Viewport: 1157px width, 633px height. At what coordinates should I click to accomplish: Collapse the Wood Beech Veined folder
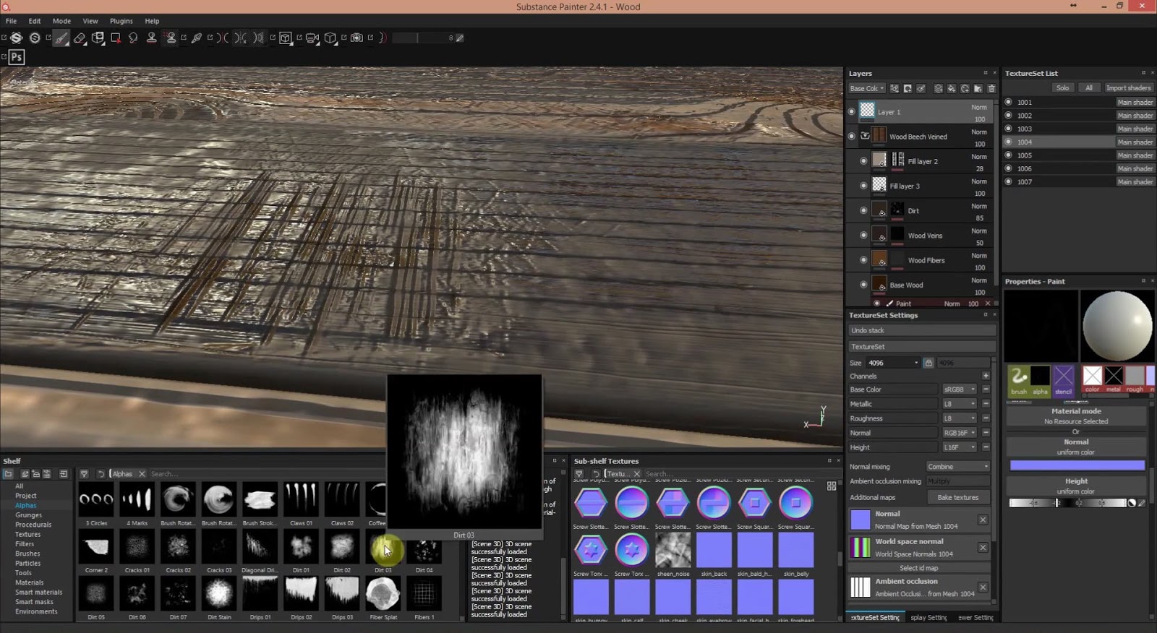coord(865,136)
